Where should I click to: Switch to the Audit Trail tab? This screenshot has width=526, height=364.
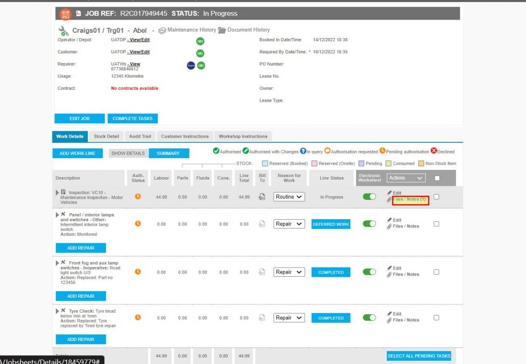click(140, 136)
